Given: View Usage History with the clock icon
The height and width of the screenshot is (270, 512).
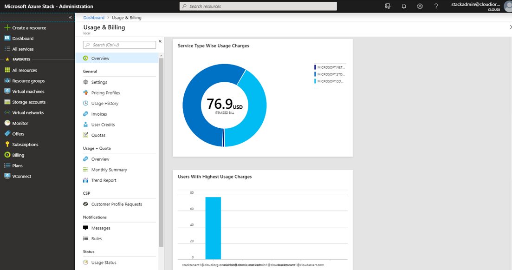Looking at the screenshot, I should tap(105, 103).
